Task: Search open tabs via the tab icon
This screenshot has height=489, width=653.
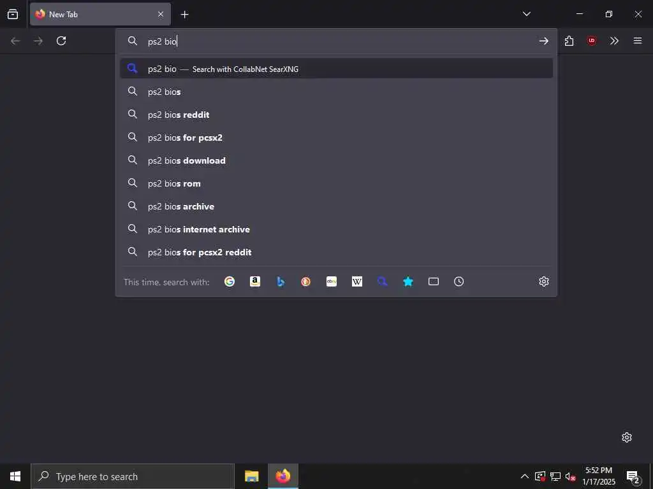Action: [x=434, y=281]
